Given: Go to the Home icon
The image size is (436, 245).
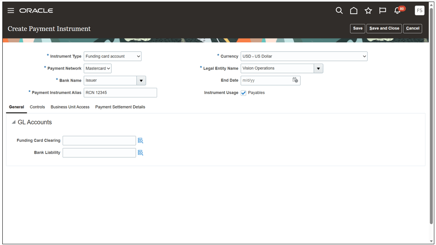Looking at the screenshot, I should tap(354, 11).
